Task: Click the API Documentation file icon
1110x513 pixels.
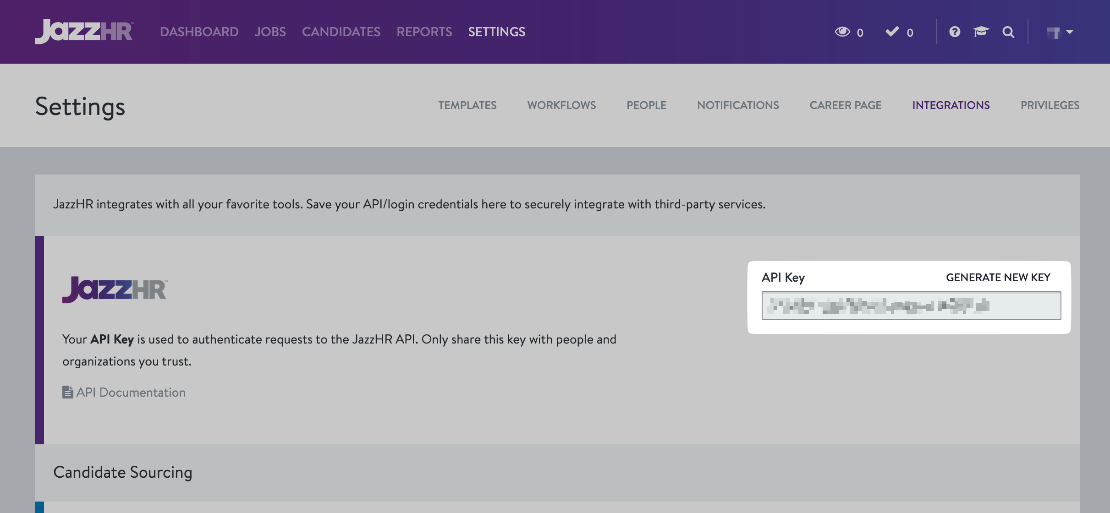Action: coord(67,392)
